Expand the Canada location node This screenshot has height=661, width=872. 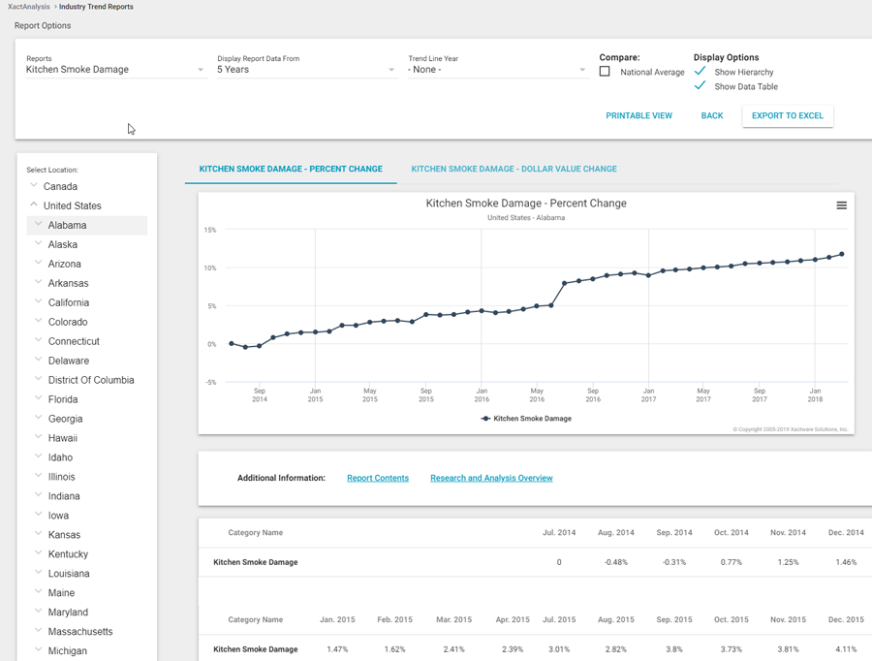[x=34, y=186]
